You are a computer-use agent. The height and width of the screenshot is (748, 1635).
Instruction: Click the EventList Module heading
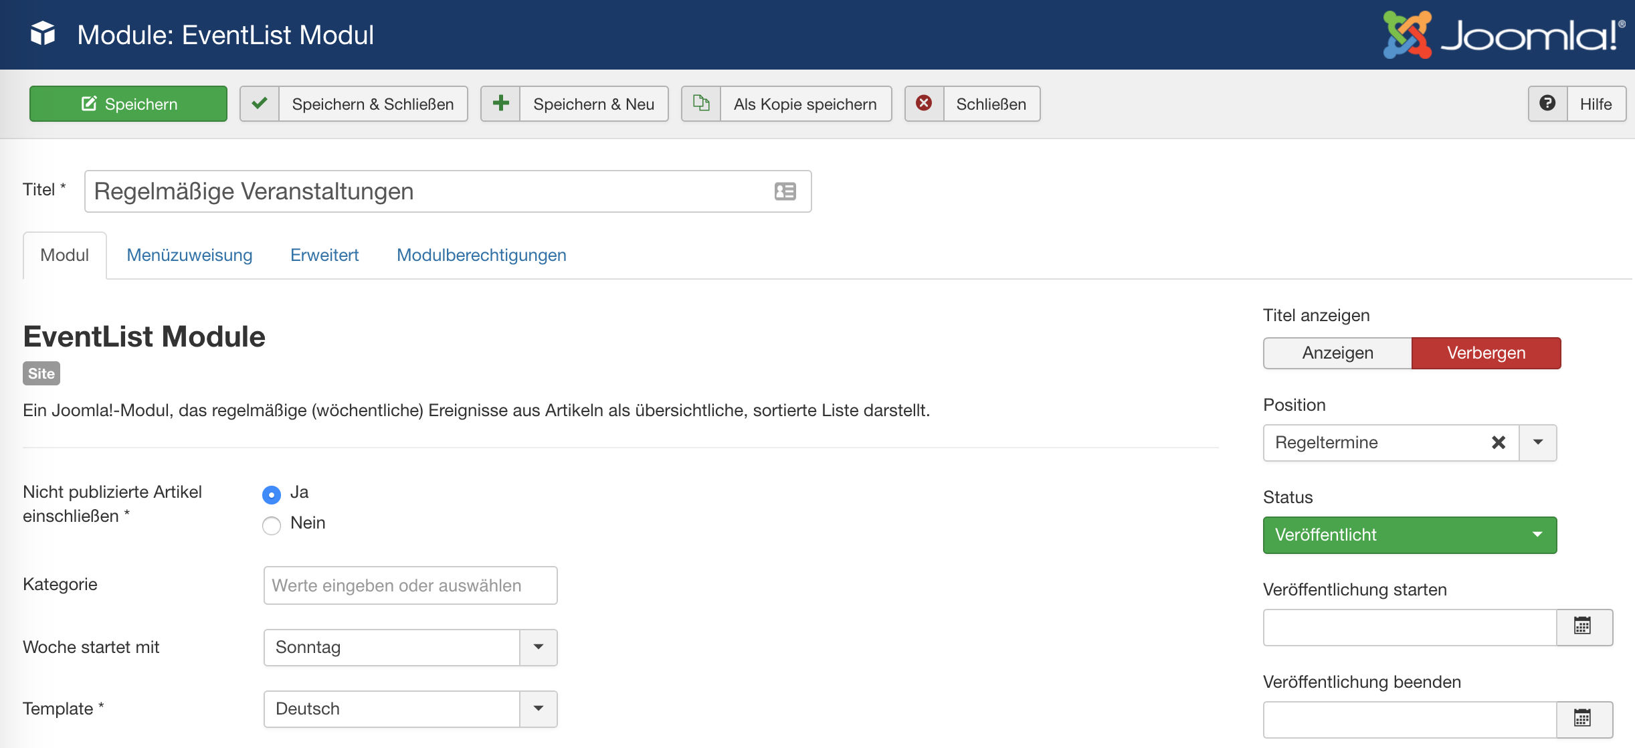coord(145,337)
